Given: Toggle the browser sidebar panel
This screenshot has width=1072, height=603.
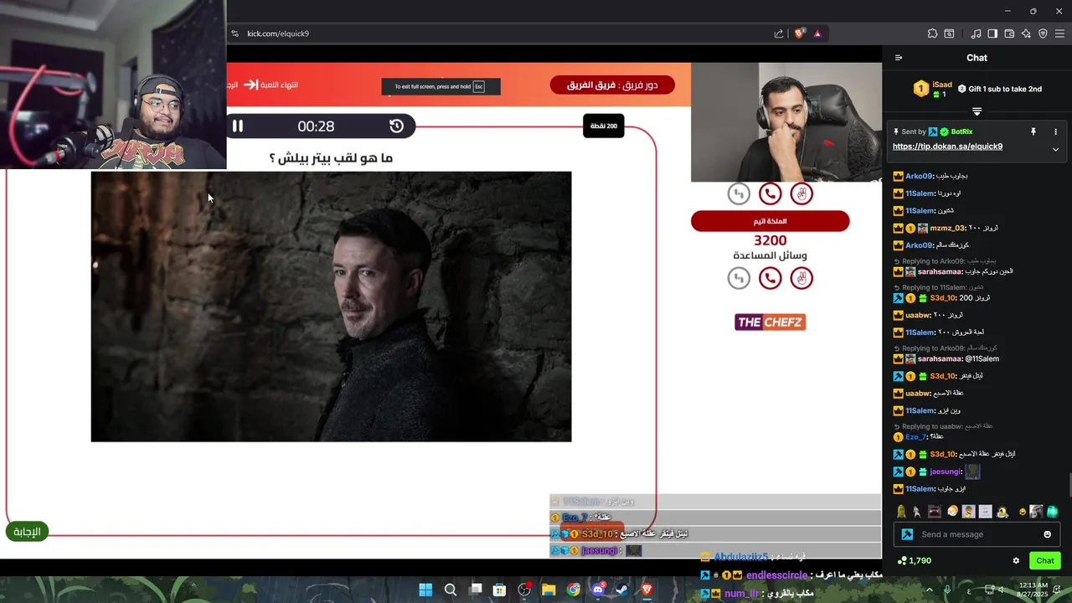Looking at the screenshot, I should [x=992, y=33].
